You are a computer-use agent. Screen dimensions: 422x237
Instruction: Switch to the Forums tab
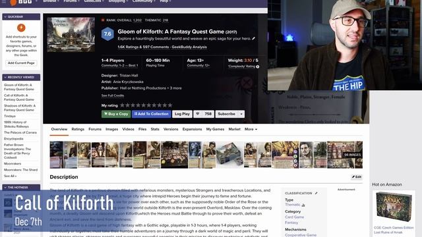tap(95, 129)
